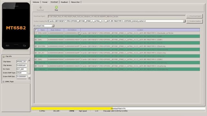Click the Chip Version value 0x0000ca01
The height and width of the screenshot is (116, 207).
coord(22,65)
